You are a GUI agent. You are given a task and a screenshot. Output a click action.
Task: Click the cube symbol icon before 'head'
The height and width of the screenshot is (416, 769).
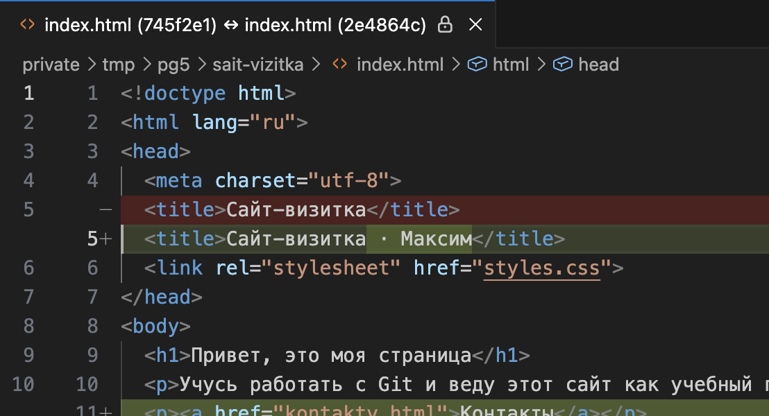(x=563, y=64)
